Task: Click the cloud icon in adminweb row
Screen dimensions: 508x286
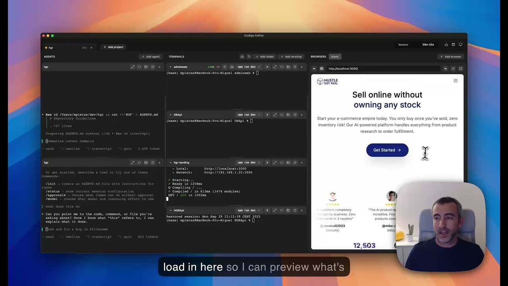Action: pyautogui.click(x=231, y=67)
